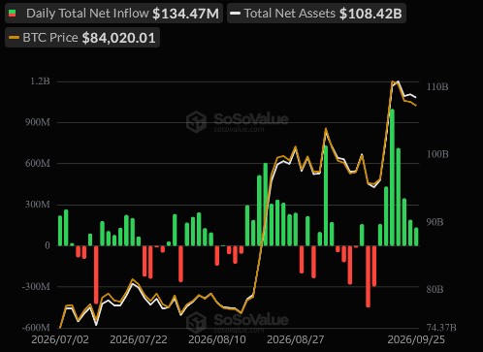Click the 0 left axis label
483x352 pixels.
(x=48, y=245)
